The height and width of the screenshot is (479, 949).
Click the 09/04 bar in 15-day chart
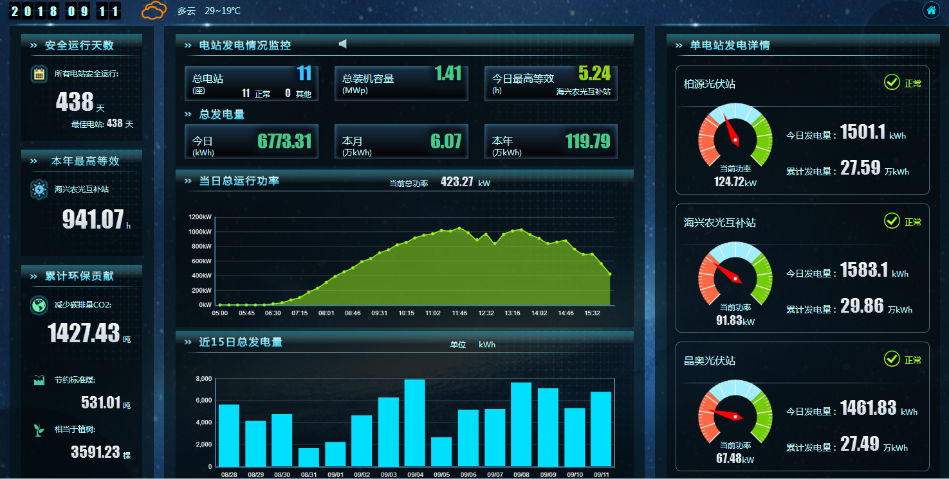coord(414,422)
